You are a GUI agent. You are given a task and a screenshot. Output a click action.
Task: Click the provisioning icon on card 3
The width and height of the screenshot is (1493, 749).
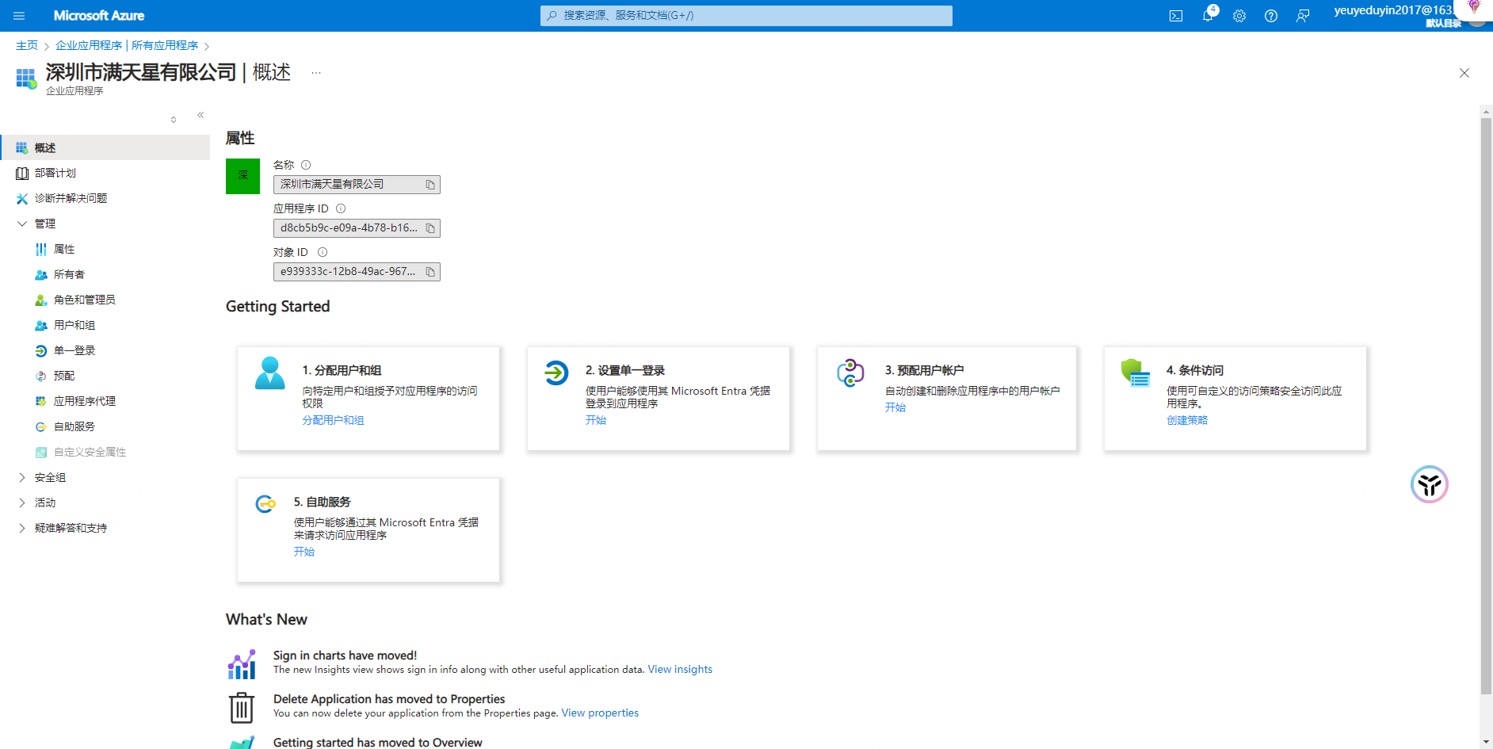(x=850, y=372)
